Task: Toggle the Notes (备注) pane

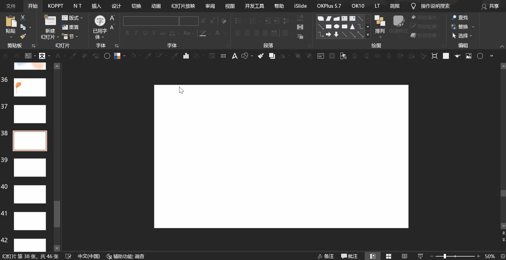Action: pos(326,256)
